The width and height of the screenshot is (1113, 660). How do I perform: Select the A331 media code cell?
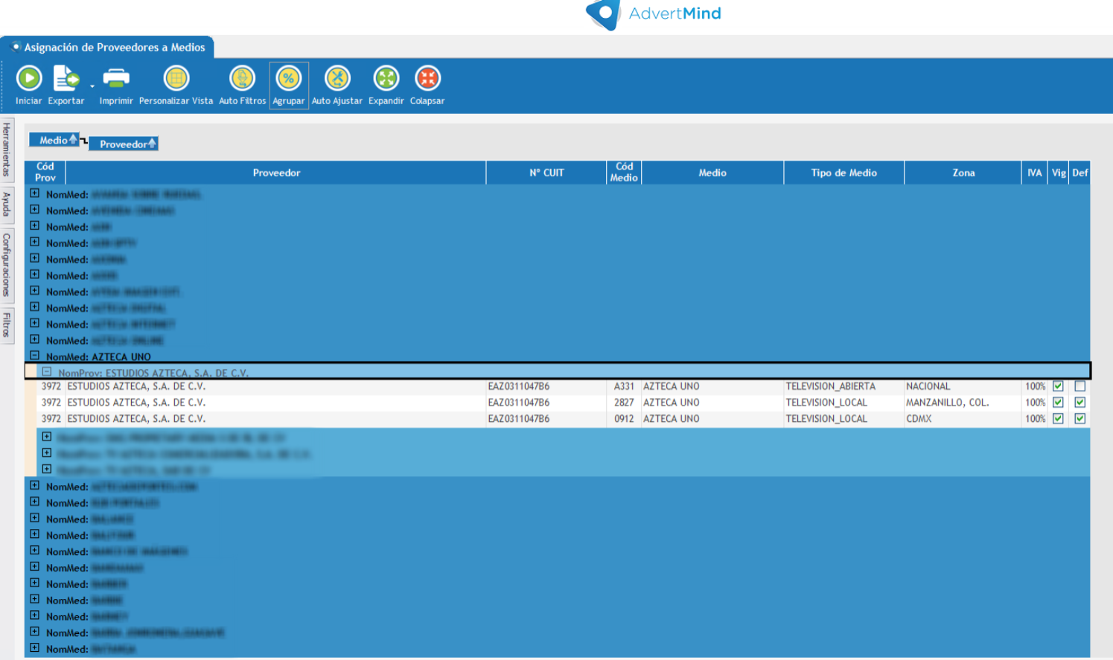[x=624, y=386]
